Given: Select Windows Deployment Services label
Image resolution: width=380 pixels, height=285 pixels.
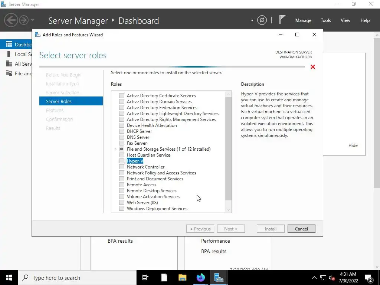Looking at the screenshot, I should [157, 209].
